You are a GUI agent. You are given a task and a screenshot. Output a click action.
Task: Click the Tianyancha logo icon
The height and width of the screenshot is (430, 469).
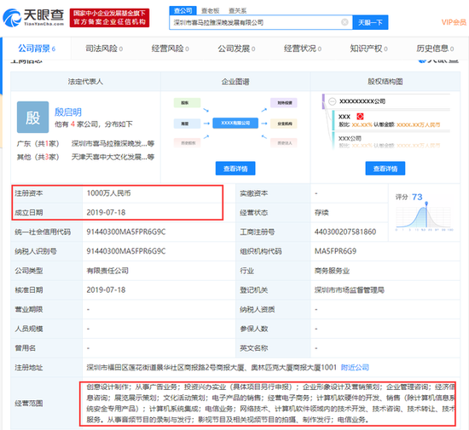click(11, 17)
